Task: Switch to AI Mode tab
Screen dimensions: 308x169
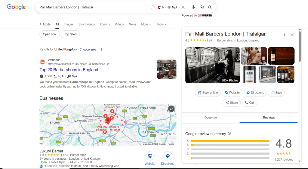Action: click(45, 24)
